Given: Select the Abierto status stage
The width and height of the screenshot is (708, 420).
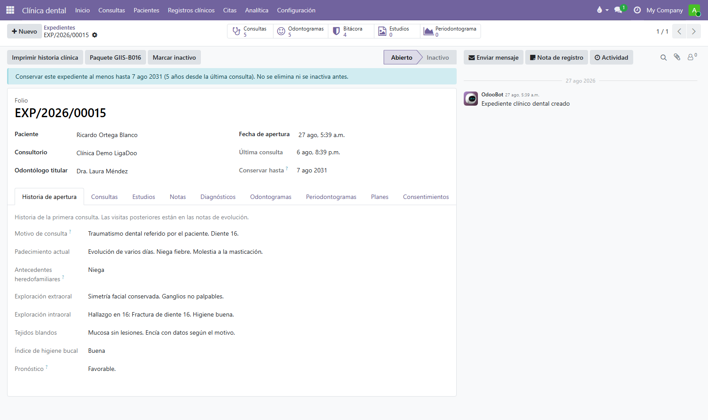Looking at the screenshot, I should pos(401,57).
